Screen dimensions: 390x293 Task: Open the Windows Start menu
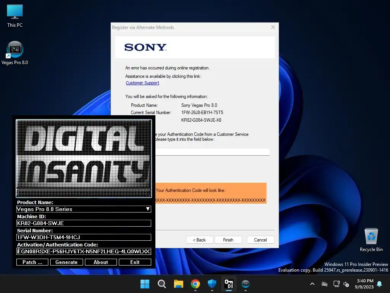(145, 284)
